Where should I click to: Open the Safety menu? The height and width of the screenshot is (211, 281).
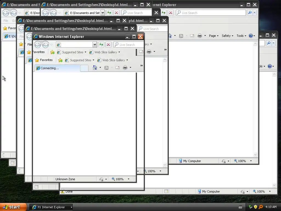pos(227,36)
